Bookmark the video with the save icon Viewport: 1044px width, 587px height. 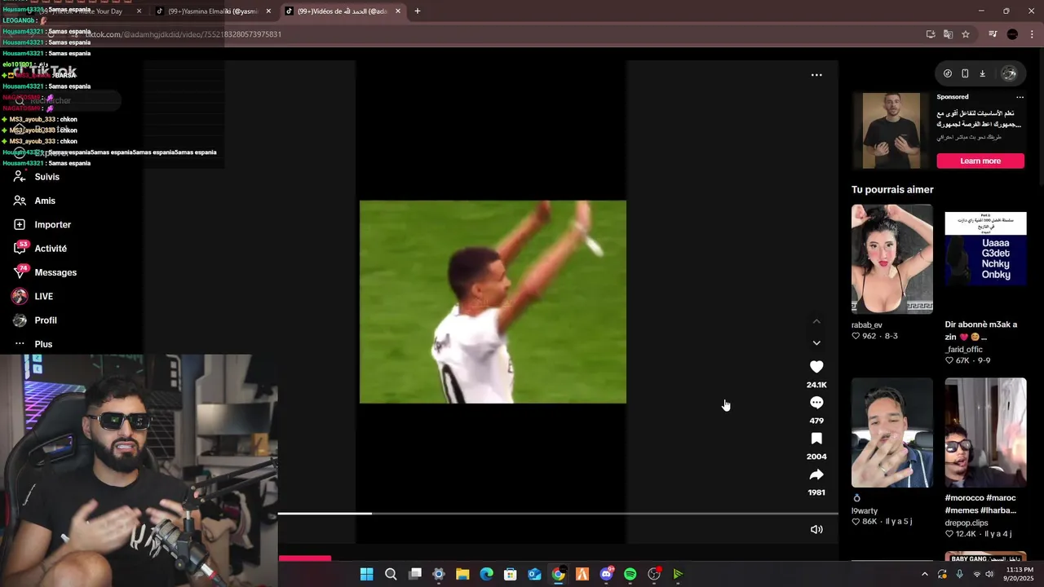[x=816, y=439]
